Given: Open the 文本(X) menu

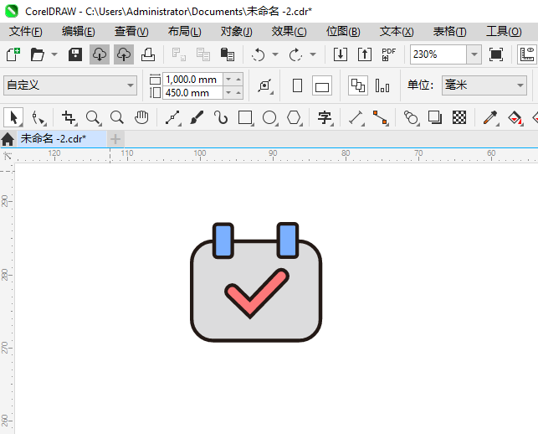Looking at the screenshot, I should tap(397, 32).
